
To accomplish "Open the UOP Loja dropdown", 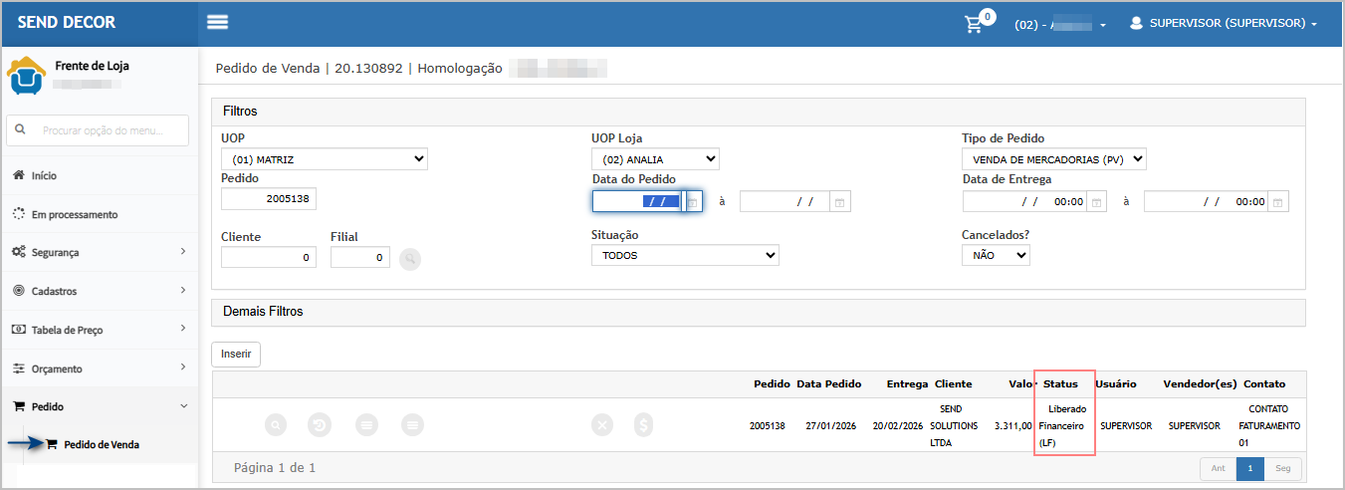I will click(x=654, y=159).
